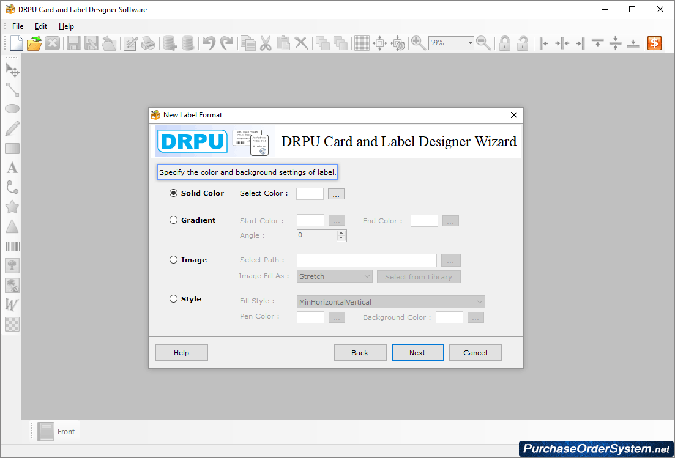Click the Delete X icon beside paste
Screen dimensions: 675x458
click(301, 43)
